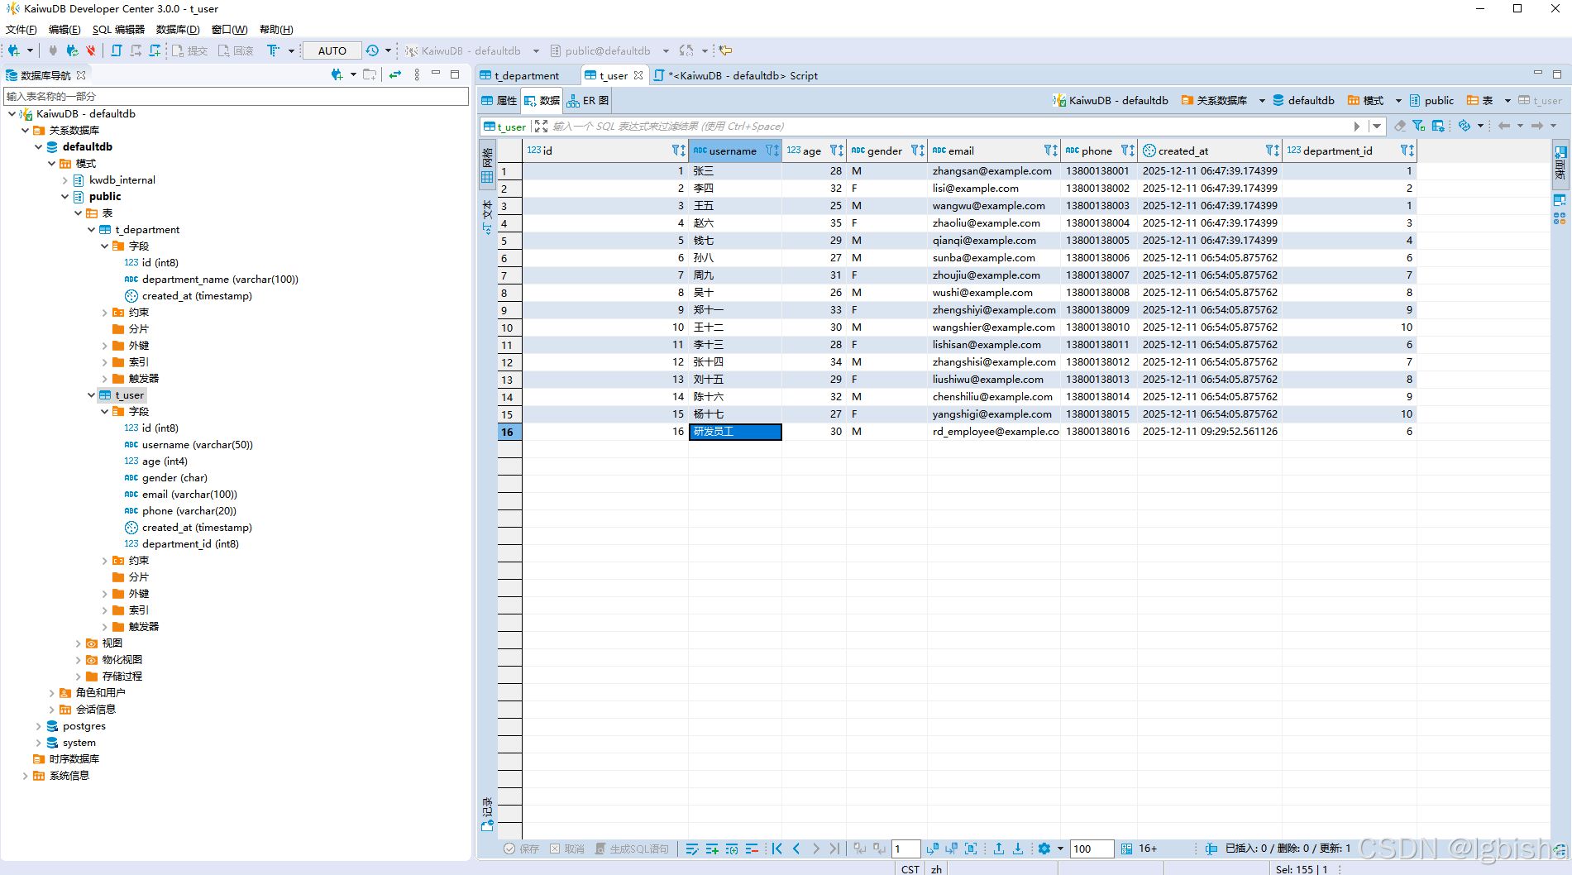Click the add row icon in bottom bar
Screen dimensions: 1572x875
coord(712,849)
